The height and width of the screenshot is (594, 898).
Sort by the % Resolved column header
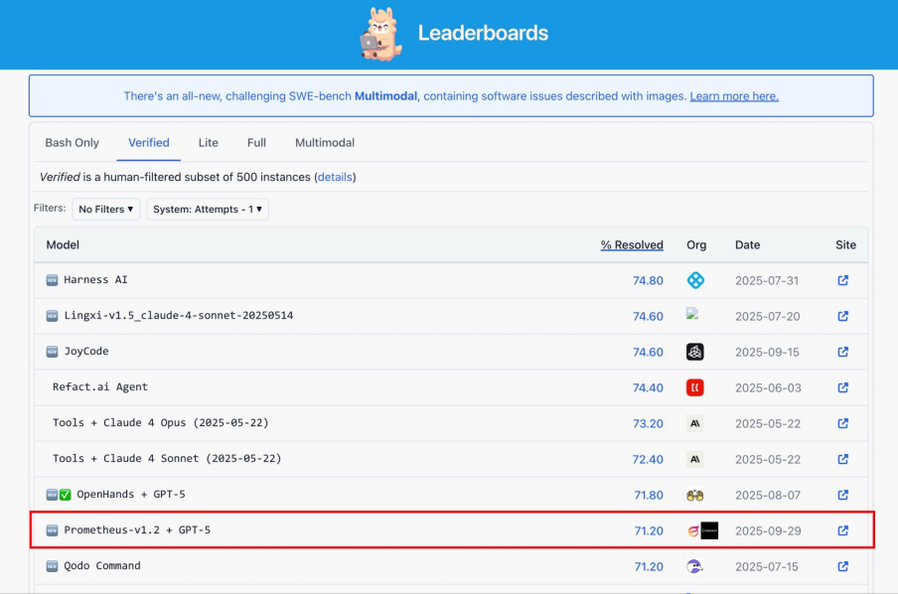pyautogui.click(x=632, y=245)
